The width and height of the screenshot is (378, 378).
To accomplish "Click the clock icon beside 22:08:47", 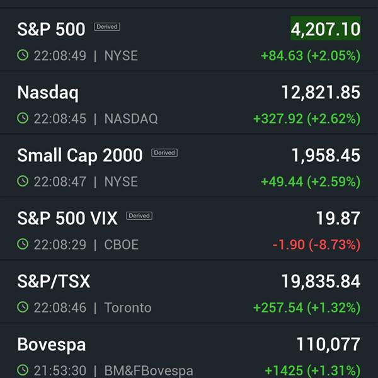I will pos(23,181).
